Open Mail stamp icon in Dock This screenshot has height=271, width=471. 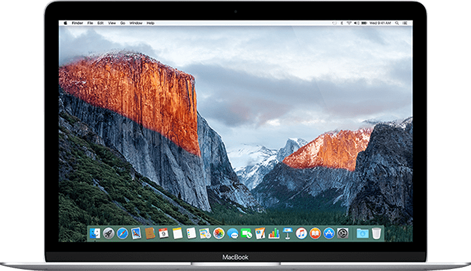pyautogui.click(x=136, y=233)
